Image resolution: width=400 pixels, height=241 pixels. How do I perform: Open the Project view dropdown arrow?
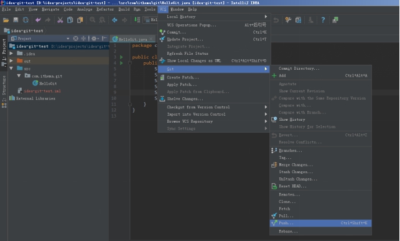click(68, 39)
